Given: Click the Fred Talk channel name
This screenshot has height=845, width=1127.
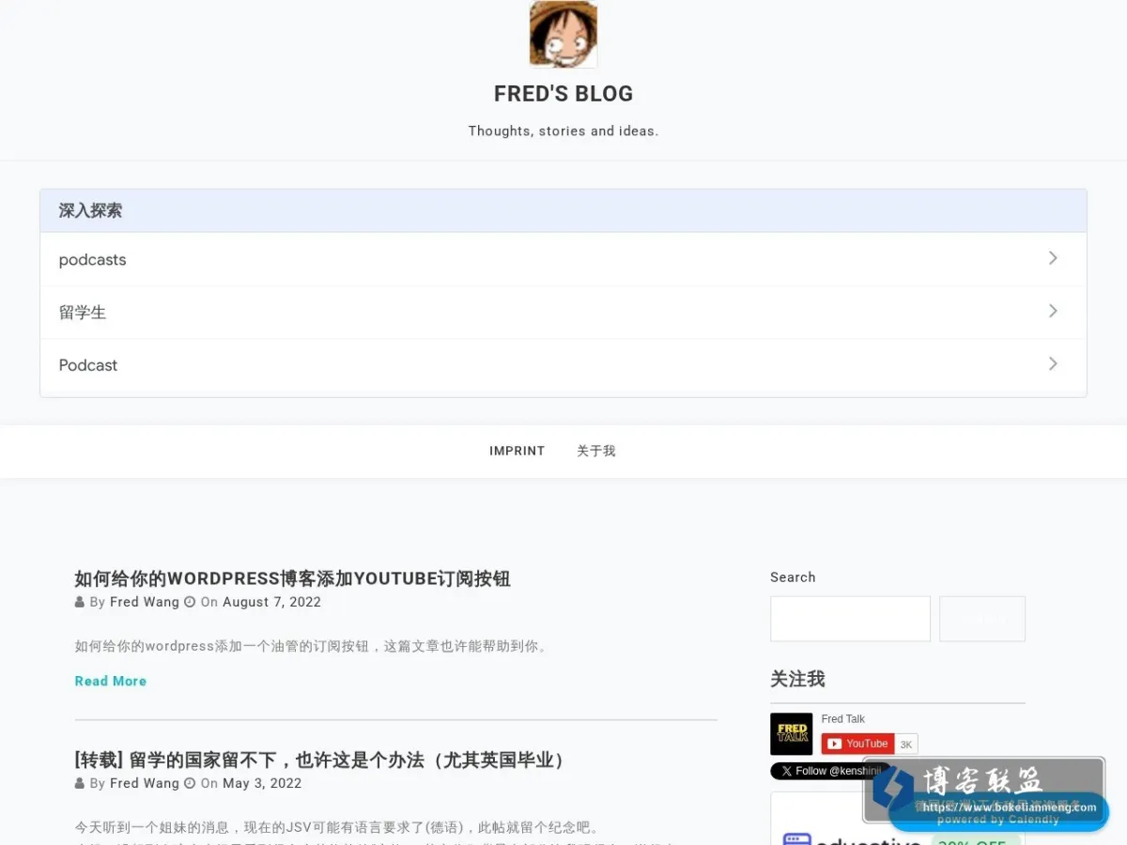Looking at the screenshot, I should click(x=843, y=719).
